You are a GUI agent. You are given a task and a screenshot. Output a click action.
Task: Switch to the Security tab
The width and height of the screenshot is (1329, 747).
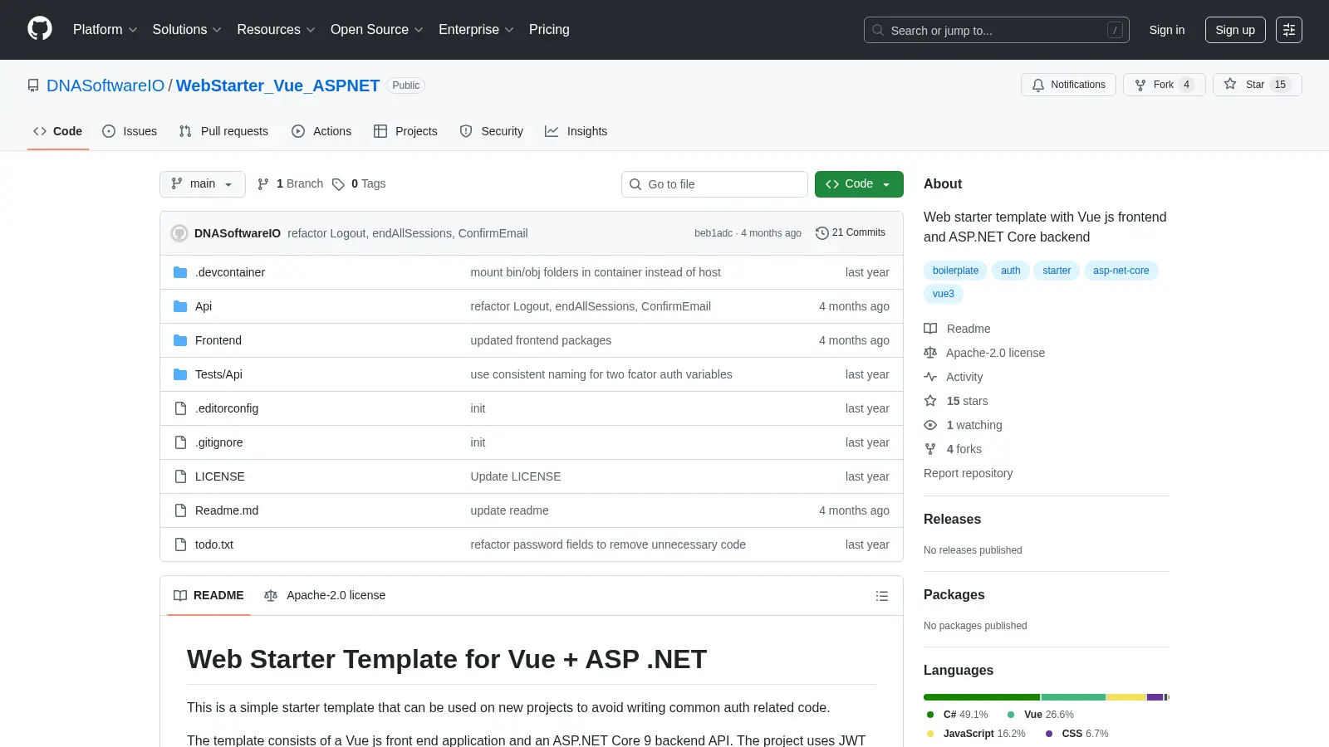pos(491,131)
